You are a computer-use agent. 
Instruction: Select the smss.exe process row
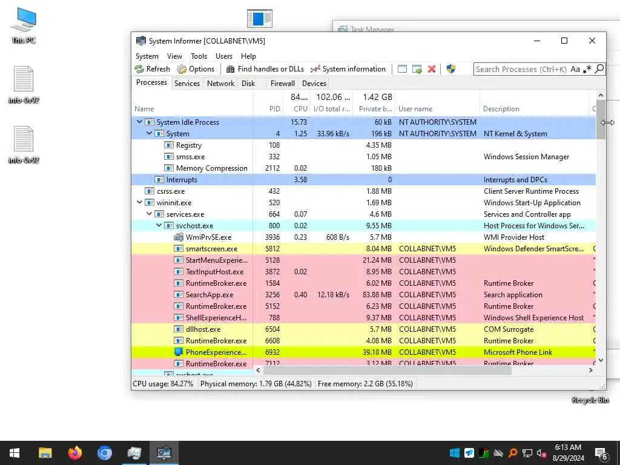coord(363,157)
